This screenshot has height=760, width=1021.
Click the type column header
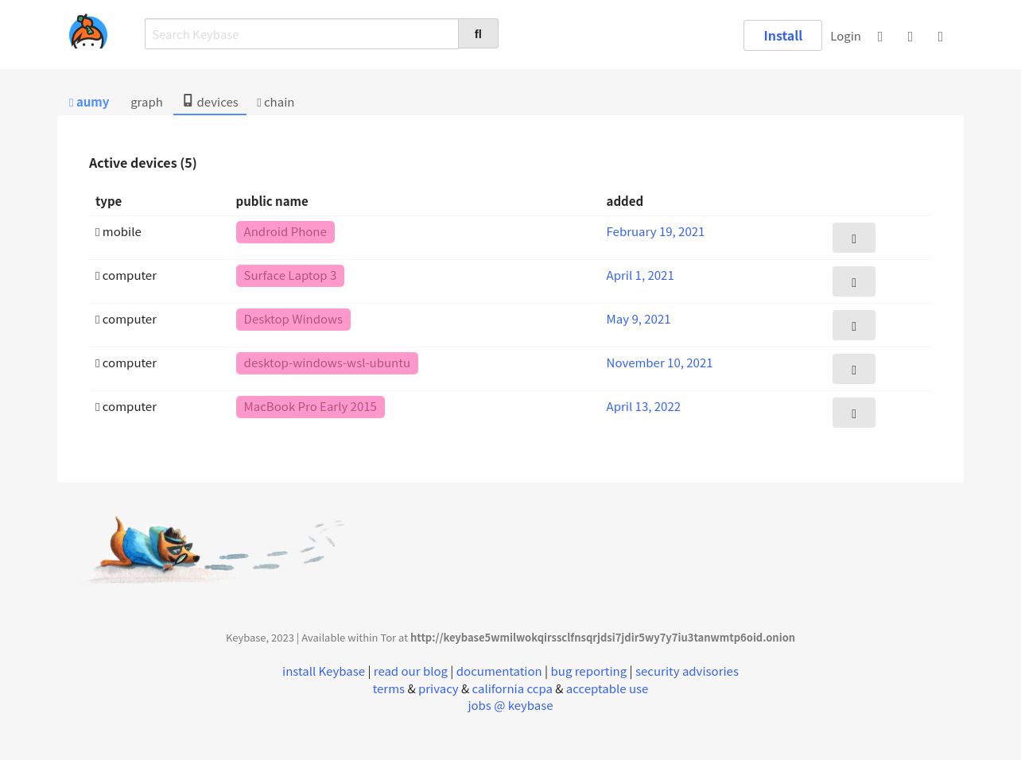point(109,201)
